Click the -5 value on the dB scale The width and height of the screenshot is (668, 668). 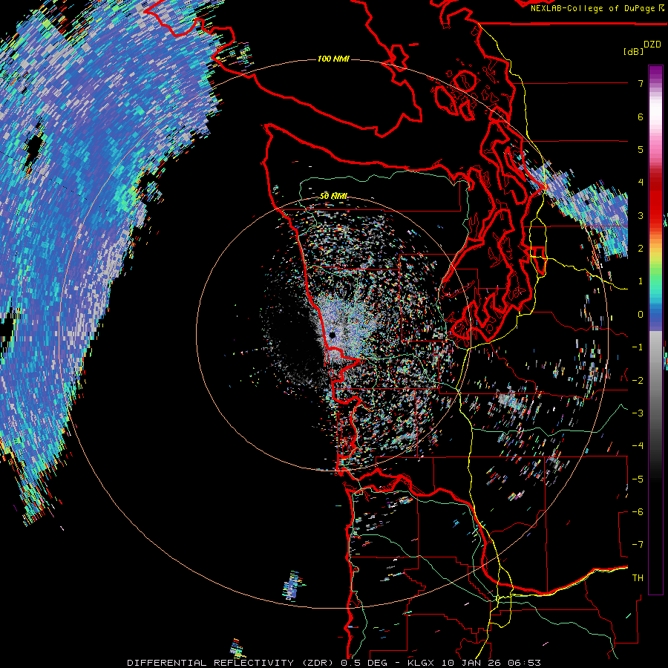(x=638, y=479)
